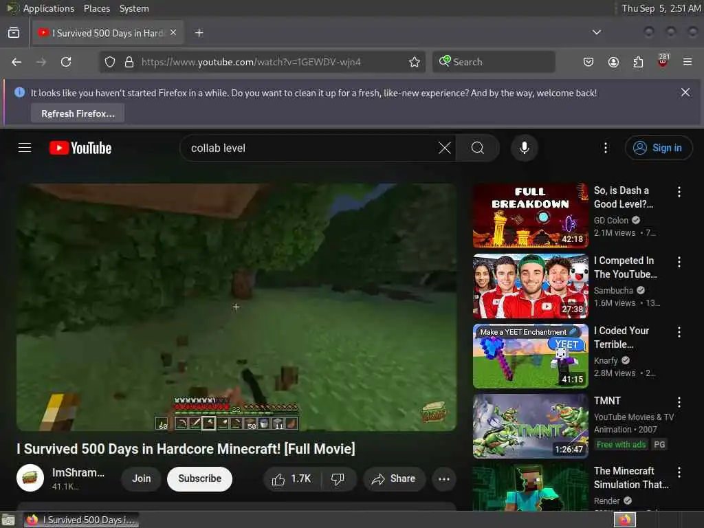Open the 'Full Breakdown' video thumbnail
704x528 pixels.
point(530,215)
